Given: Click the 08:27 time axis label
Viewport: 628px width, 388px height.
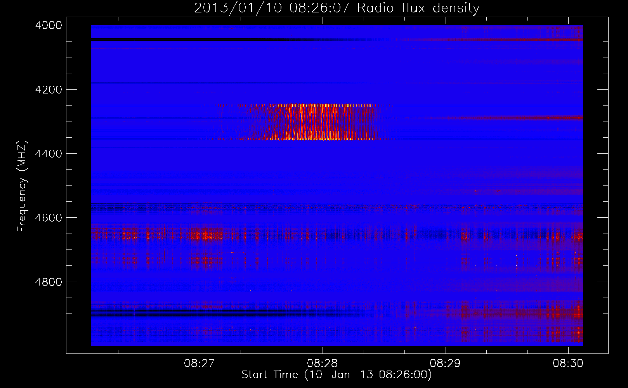Looking at the screenshot, I should point(200,364).
